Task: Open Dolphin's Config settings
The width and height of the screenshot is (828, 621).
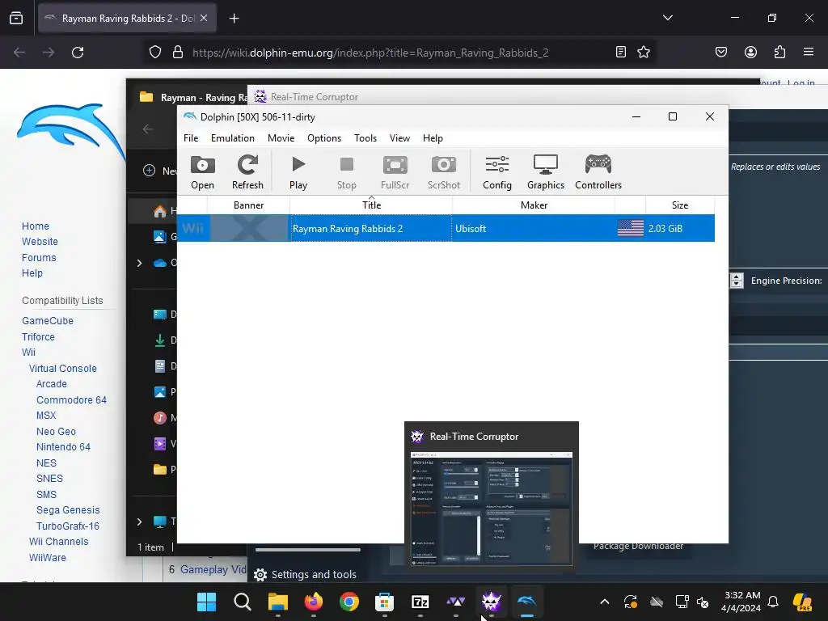Action: (497, 172)
